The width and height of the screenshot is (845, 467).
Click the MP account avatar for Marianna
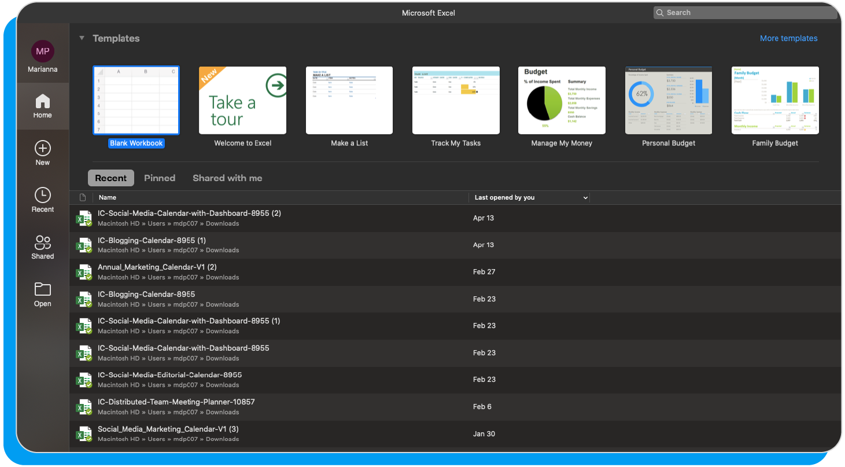[43, 51]
